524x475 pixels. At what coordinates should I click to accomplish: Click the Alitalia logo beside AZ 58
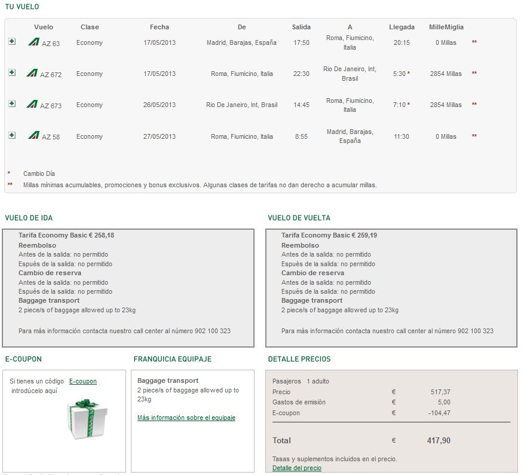(33, 135)
